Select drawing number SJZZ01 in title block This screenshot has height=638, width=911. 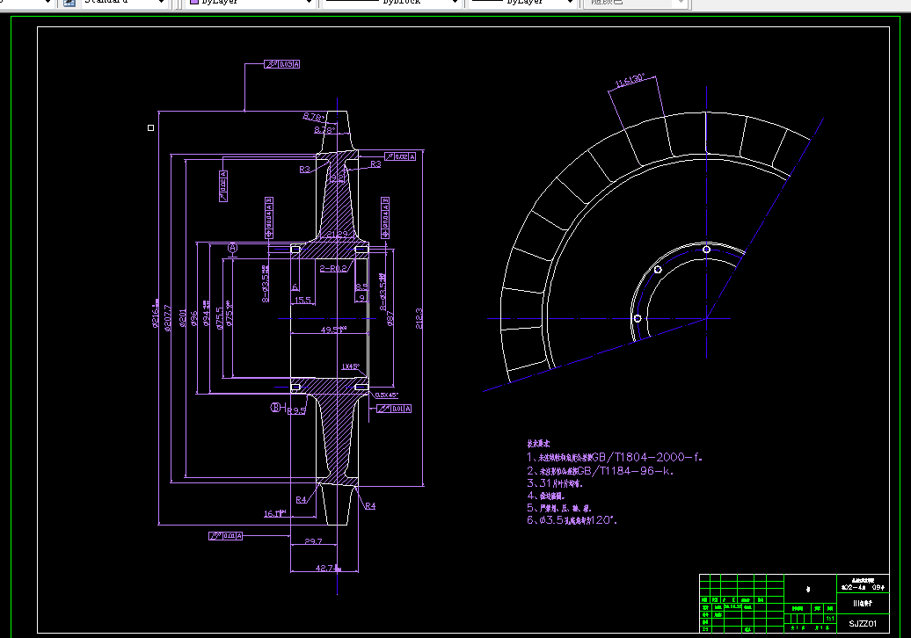862,623
